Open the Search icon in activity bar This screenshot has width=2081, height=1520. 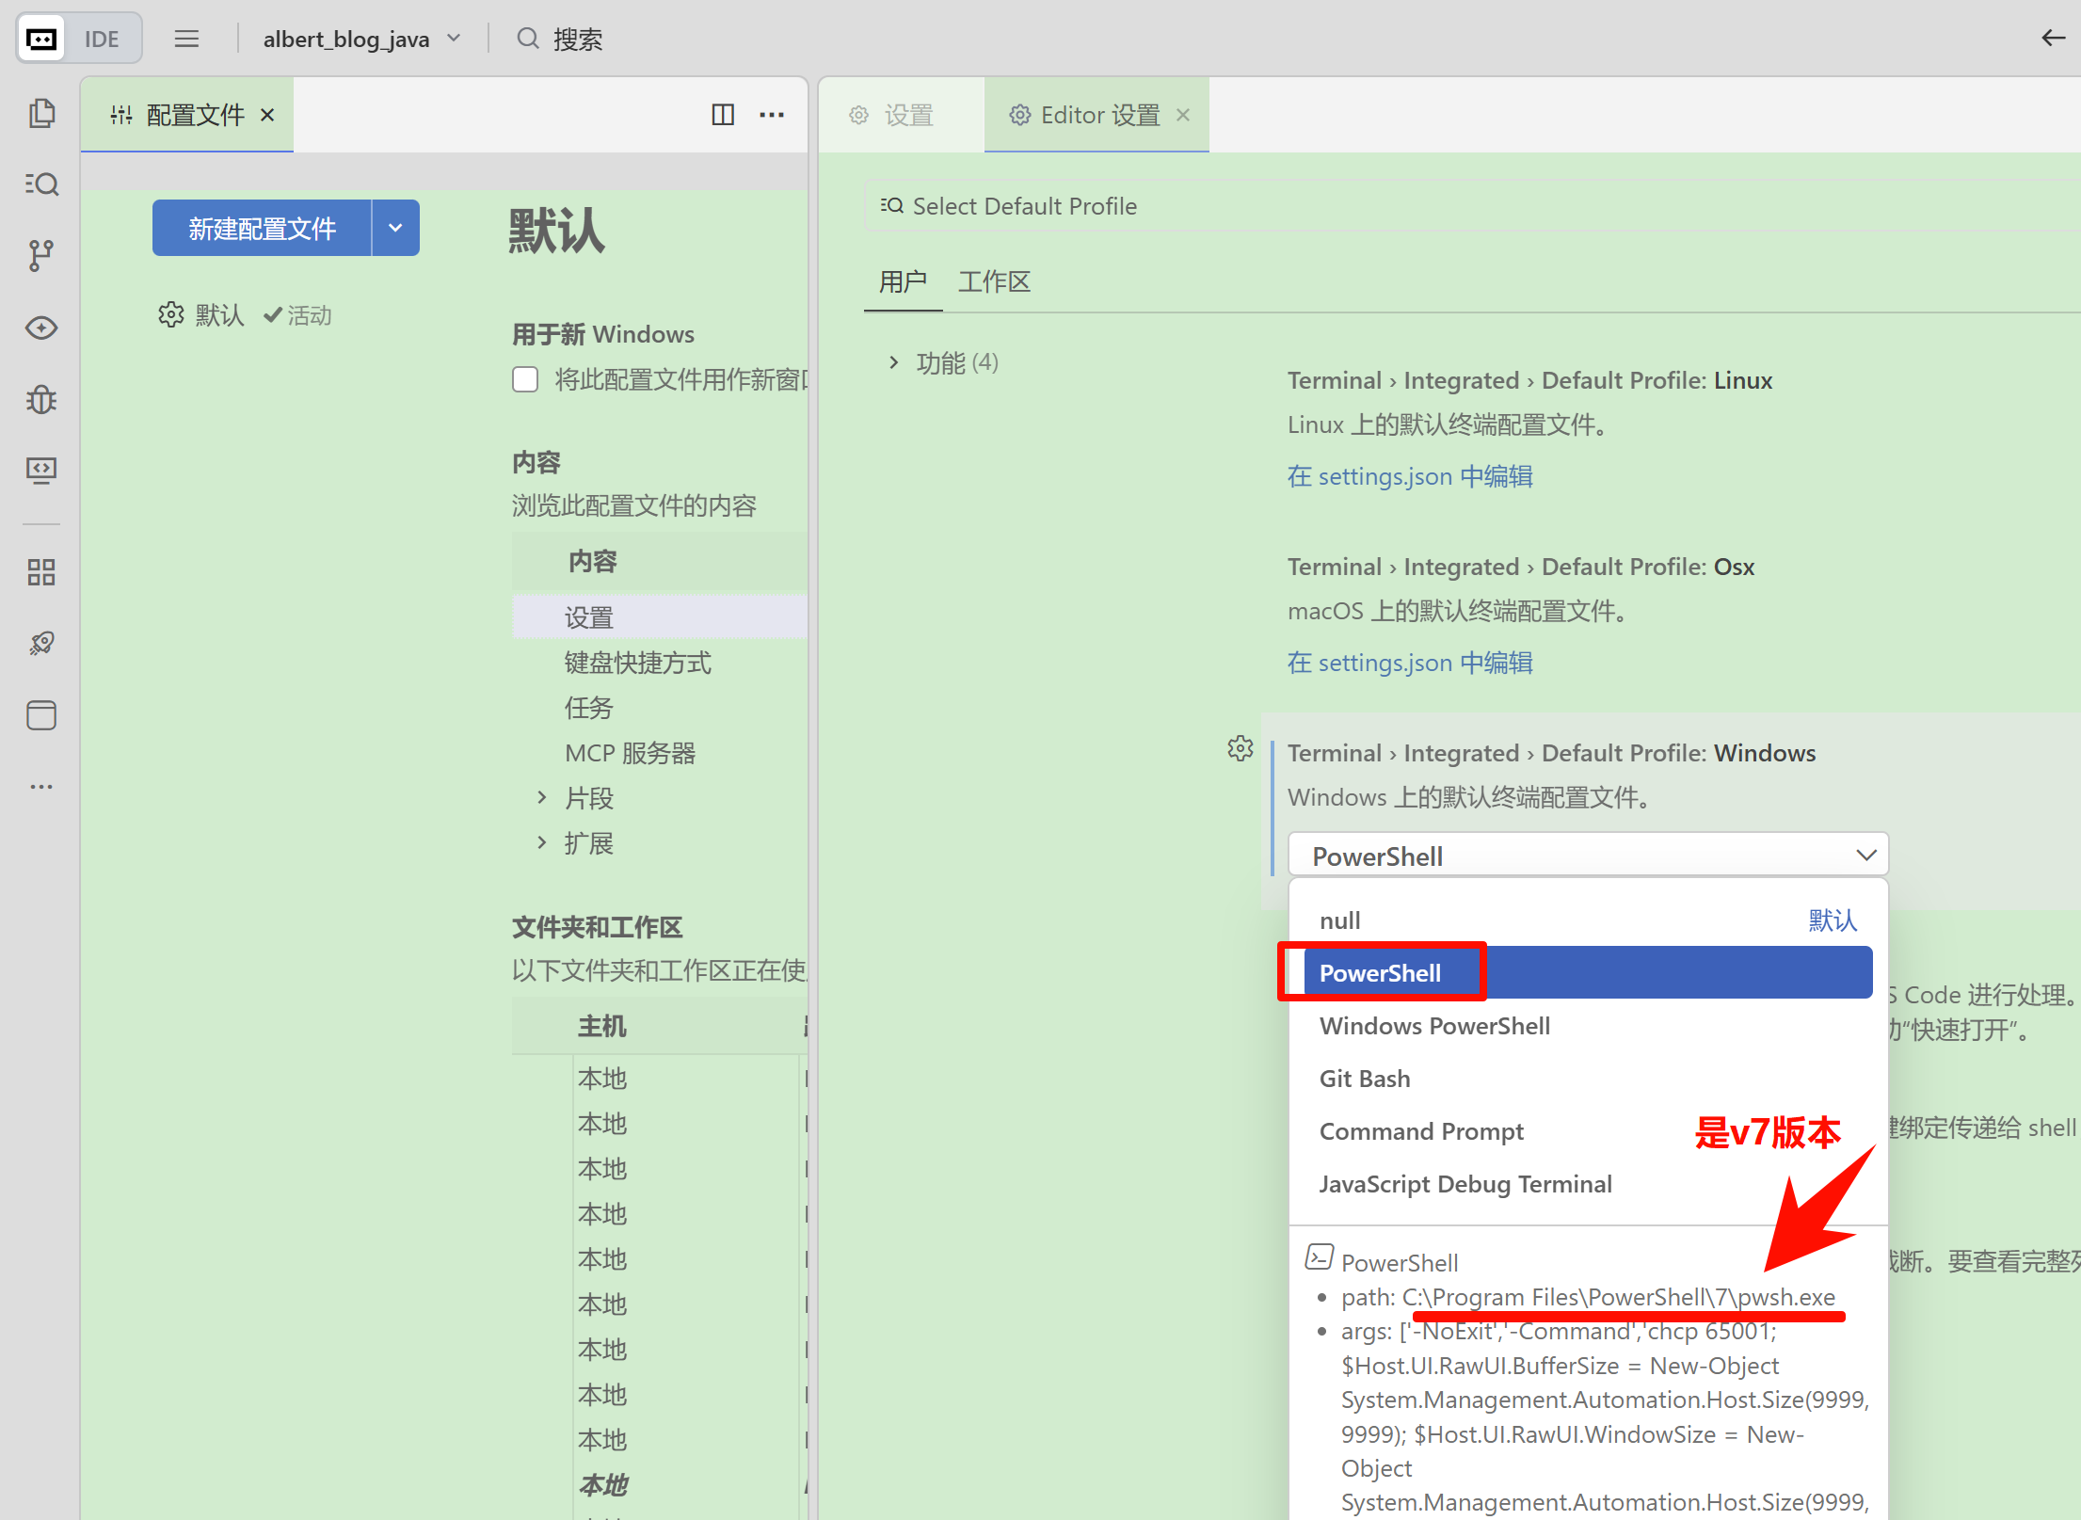click(41, 184)
